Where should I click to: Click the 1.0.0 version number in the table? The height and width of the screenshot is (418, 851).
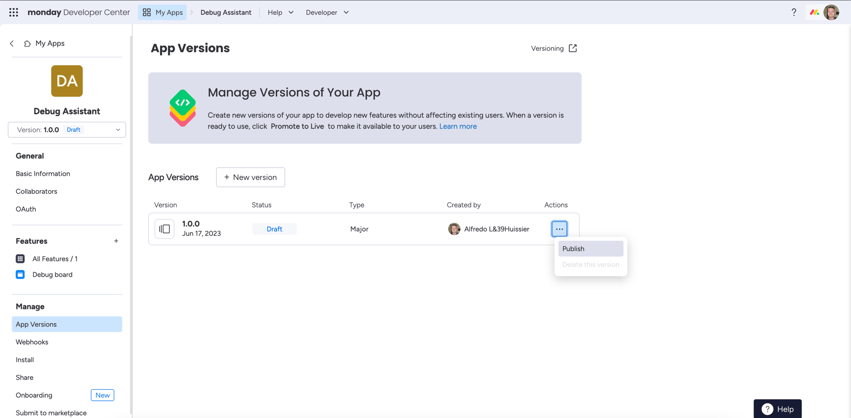coord(191,224)
